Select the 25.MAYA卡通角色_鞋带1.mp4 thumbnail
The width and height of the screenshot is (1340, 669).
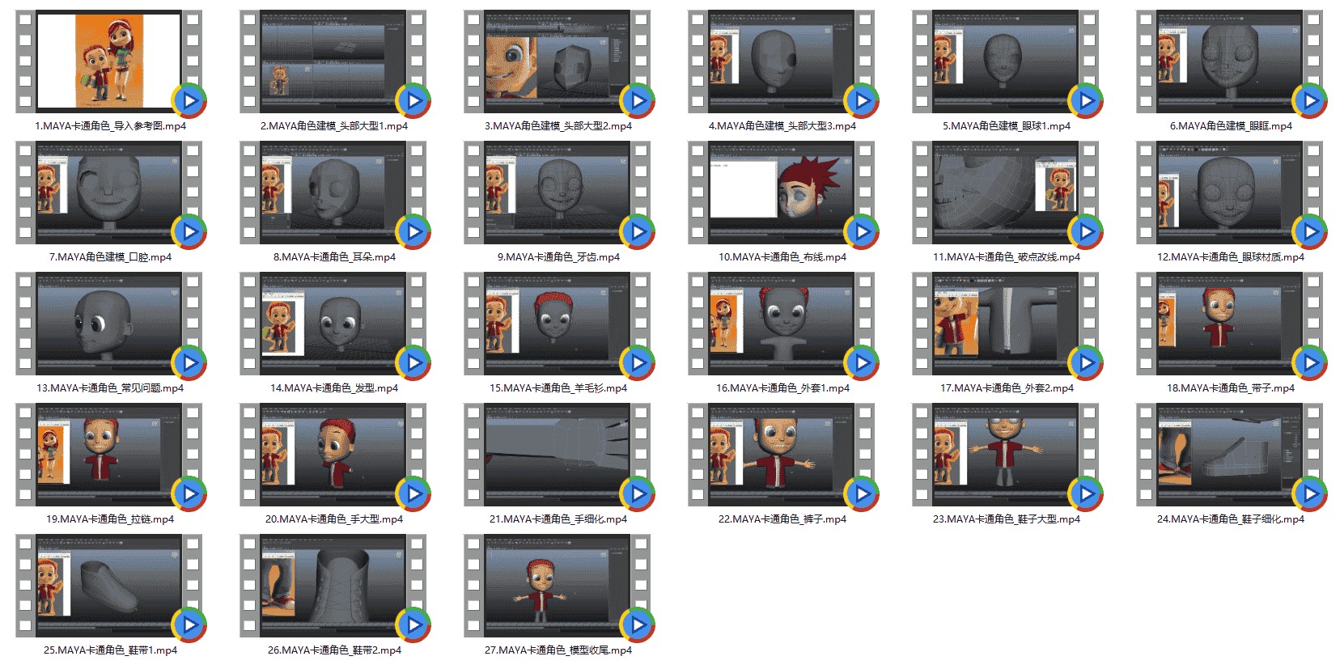pyautogui.click(x=108, y=586)
